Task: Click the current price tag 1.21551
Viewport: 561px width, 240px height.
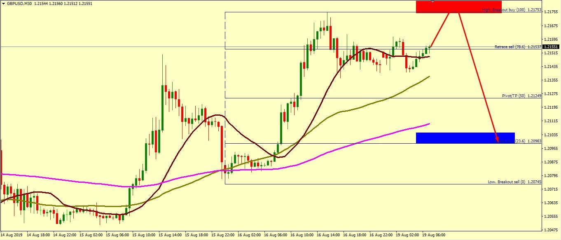Action: pos(551,47)
